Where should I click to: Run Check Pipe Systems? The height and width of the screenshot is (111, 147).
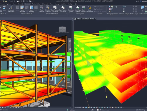pos(78,9)
